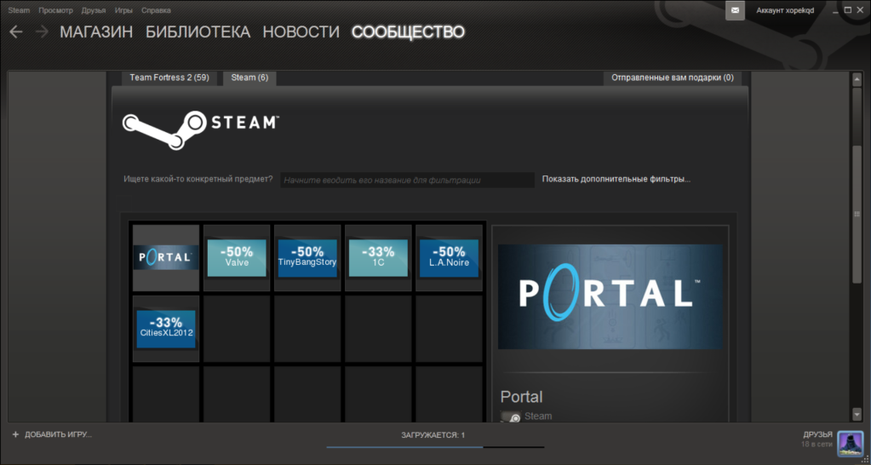Image resolution: width=871 pixels, height=465 pixels.
Task: Expand Показать дополнительные фильтры
Action: 616,180
